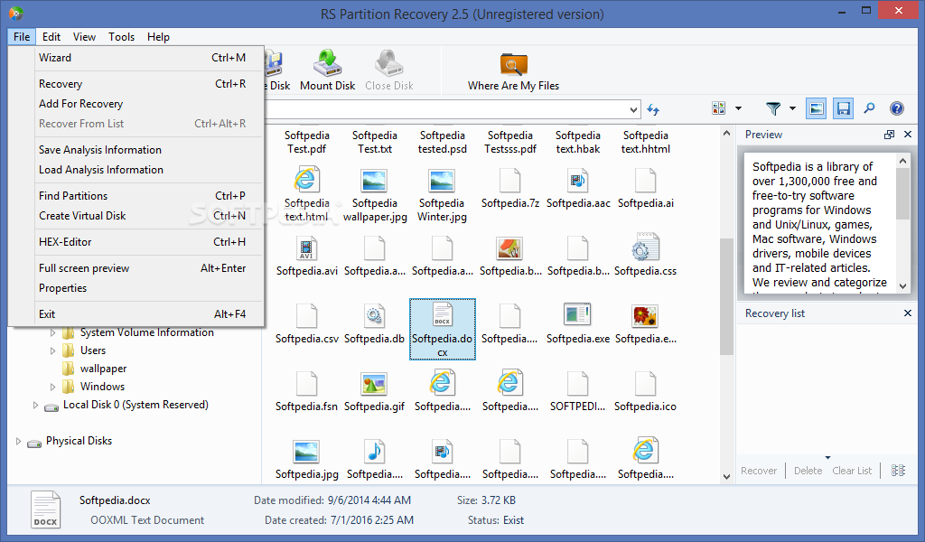Choose Full screen preview menu entry
Screen dimensions: 925x542
[136, 268]
